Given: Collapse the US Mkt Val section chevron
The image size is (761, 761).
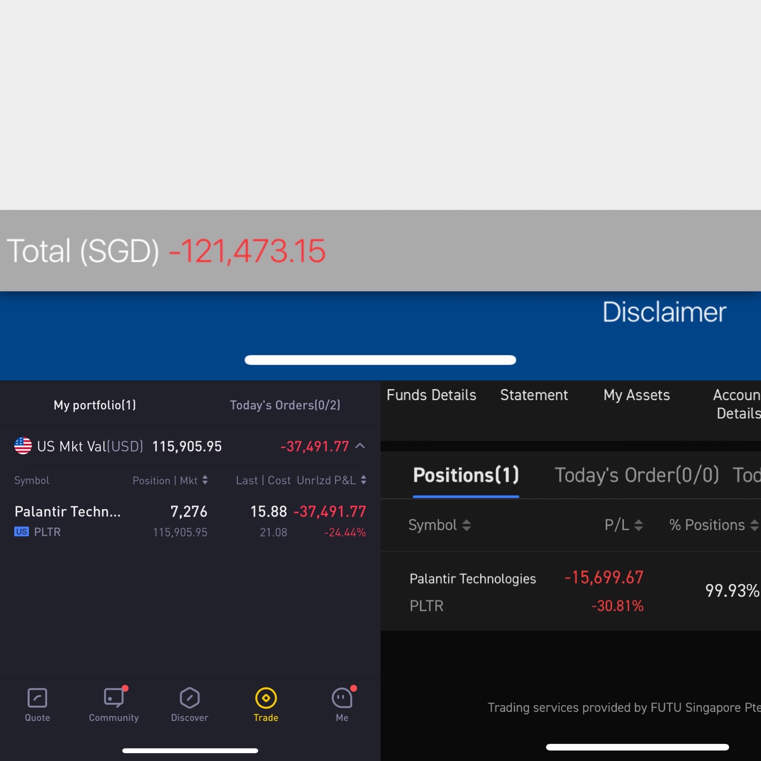Looking at the screenshot, I should (x=360, y=446).
